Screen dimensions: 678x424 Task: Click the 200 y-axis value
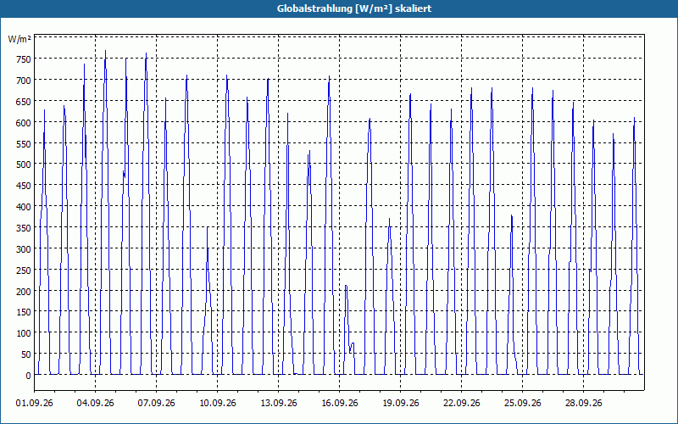(x=24, y=292)
